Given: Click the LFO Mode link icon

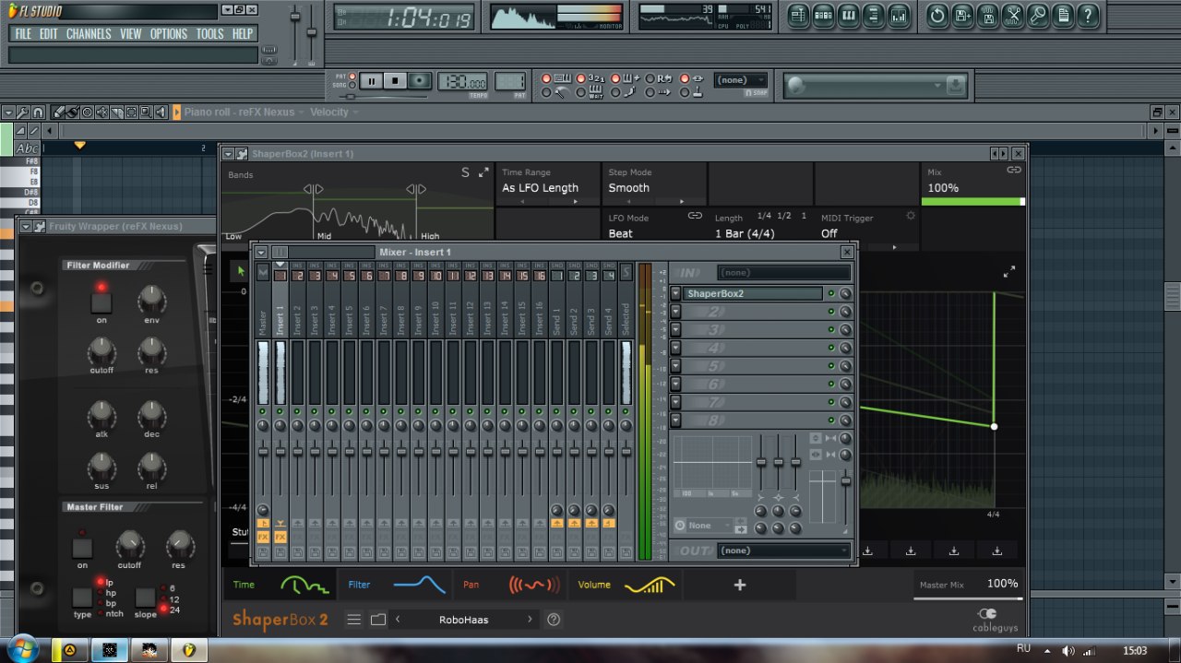Looking at the screenshot, I should 695,216.
